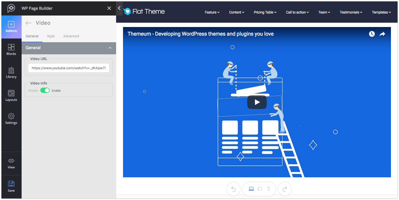Image resolution: width=399 pixels, height=200 pixels.
Task: Redo the last change
Action: 285,189
